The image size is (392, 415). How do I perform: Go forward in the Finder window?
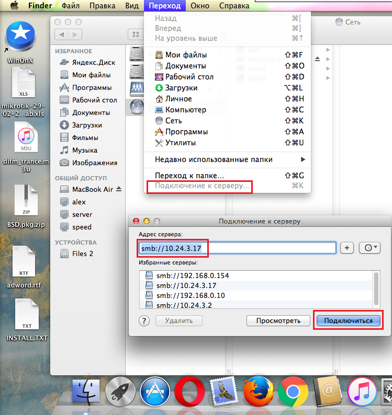75,34
